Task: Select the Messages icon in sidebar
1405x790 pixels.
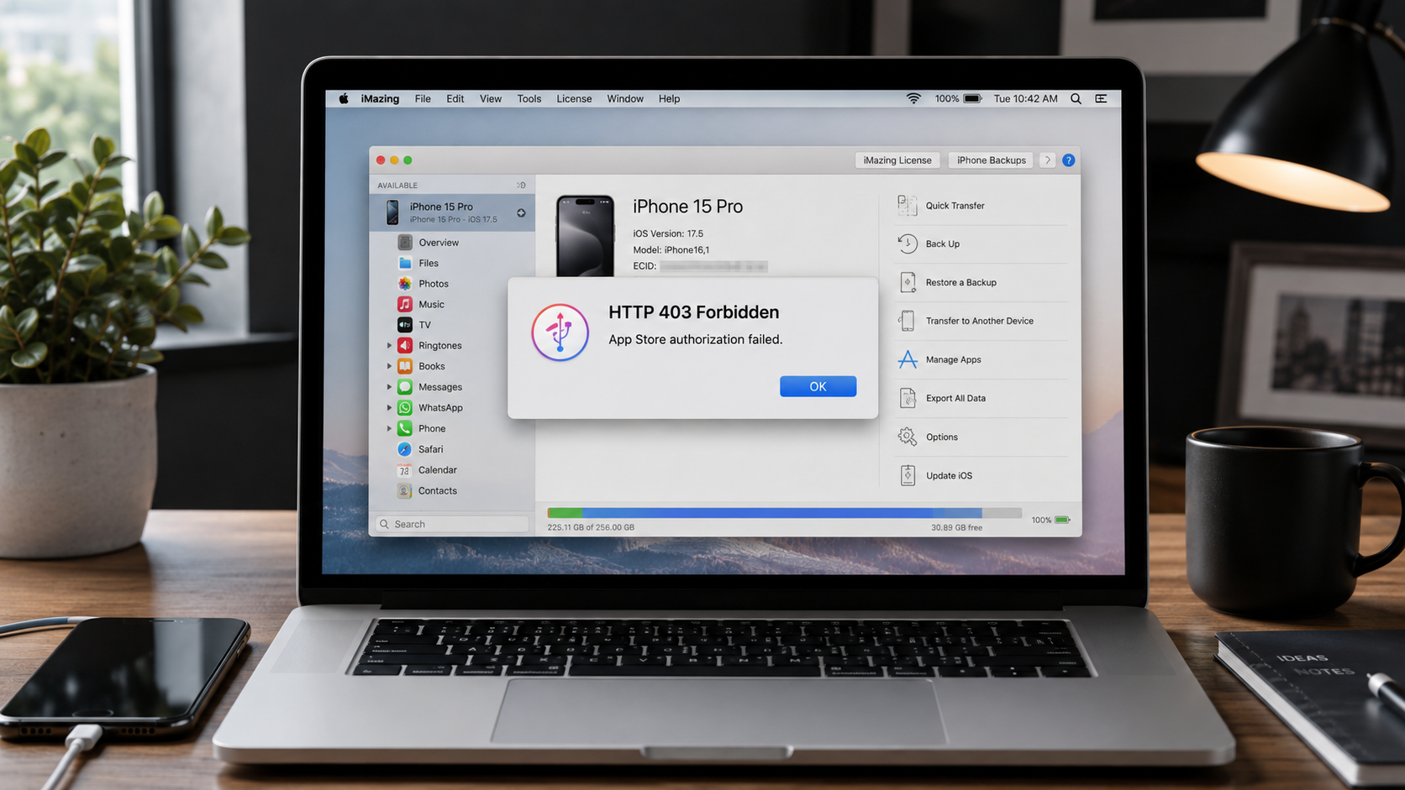Action: tap(405, 387)
